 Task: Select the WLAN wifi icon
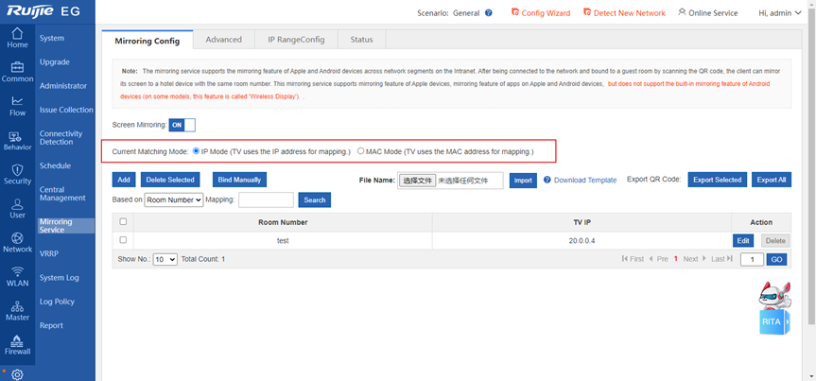17,275
